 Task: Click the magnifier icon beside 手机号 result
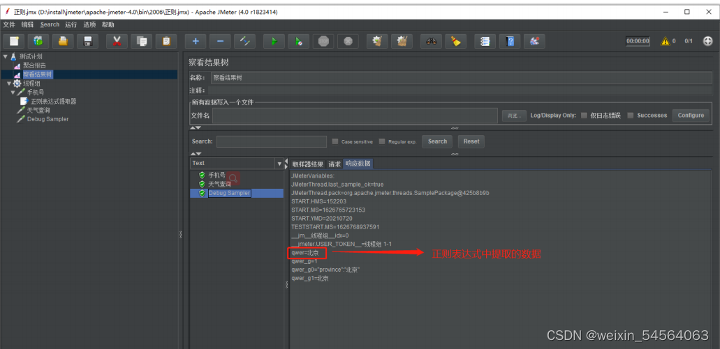[233, 178]
